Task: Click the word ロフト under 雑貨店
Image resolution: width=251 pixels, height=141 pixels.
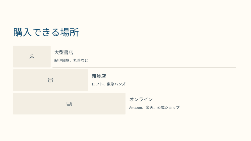Action: coord(97,84)
